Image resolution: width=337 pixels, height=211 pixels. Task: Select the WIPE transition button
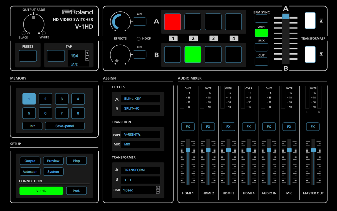(x=261, y=33)
